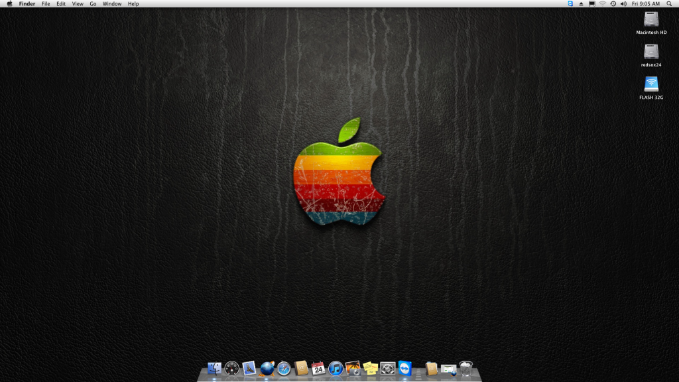Image resolution: width=679 pixels, height=382 pixels.
Task: Click the TeamViewer menu bar status icon
Action: click(x=570, y=3)
